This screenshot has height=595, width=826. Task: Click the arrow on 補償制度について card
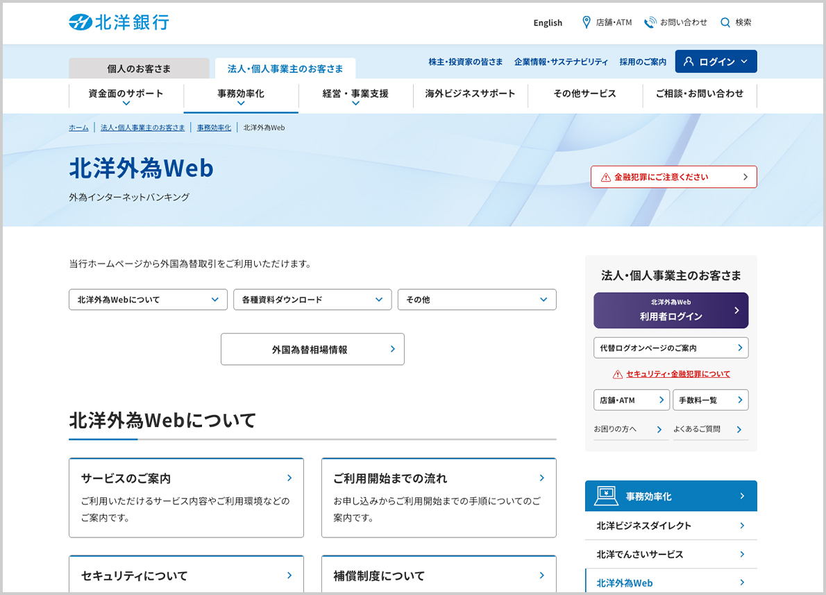[x=541, y=575]
